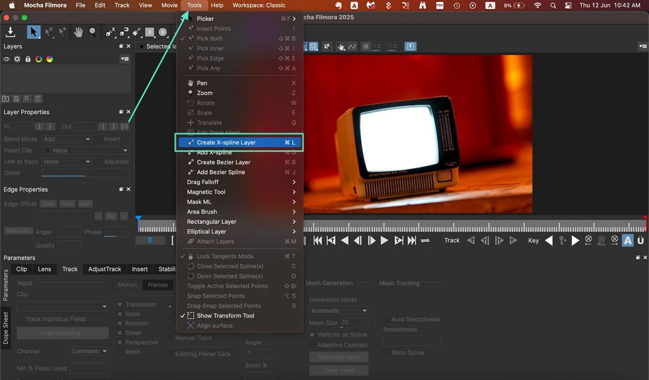Enable Vertices on Spline checkbox
The image size is (649, 380).
tap(312, 335)
